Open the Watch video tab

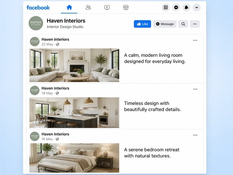(x=107, y=7)
